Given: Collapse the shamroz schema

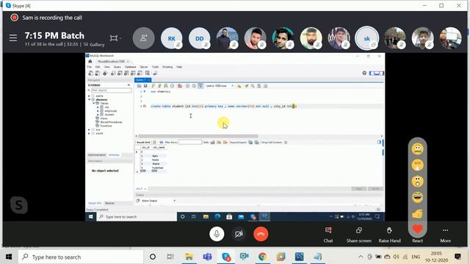Looking at the screenshot, I should point(89,100).
